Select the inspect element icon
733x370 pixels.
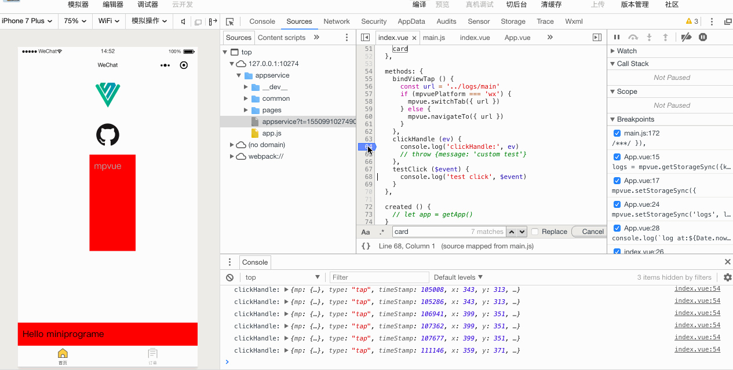pos(230,21)
